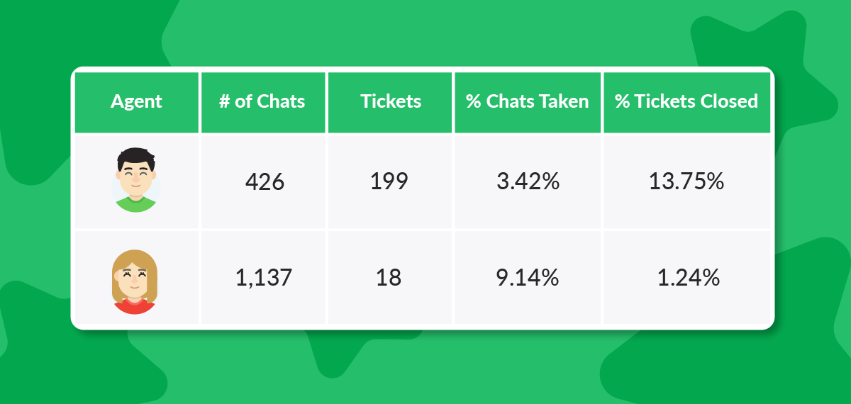
Task: Click the 426 chats cell
Action: [x=265, y=182]
